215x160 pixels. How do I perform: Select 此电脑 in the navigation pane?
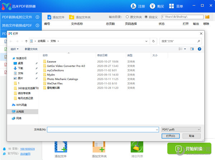coord(23,112)
